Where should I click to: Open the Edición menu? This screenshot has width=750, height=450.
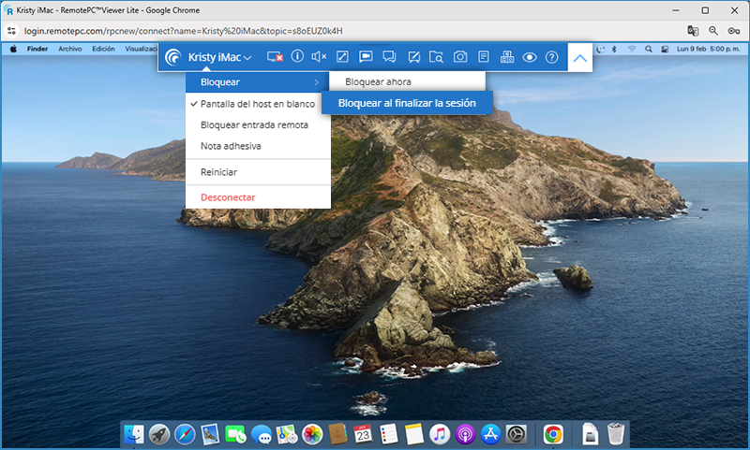pos(103,49)
